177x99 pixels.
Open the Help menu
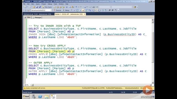67,4
